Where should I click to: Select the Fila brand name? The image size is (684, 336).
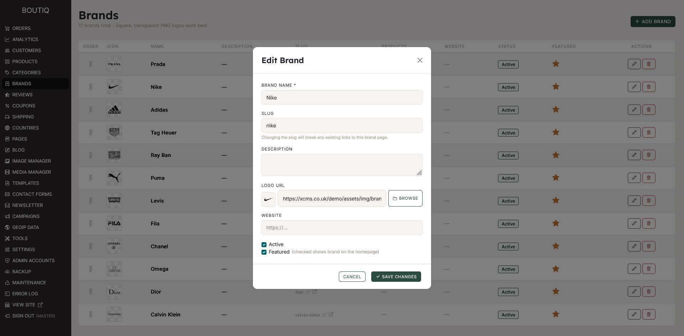(x=155, y=224)
